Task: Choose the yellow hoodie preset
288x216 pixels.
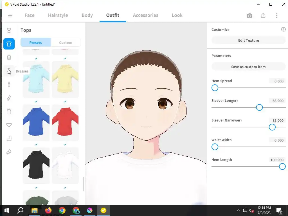Action: tap(65, 79)
